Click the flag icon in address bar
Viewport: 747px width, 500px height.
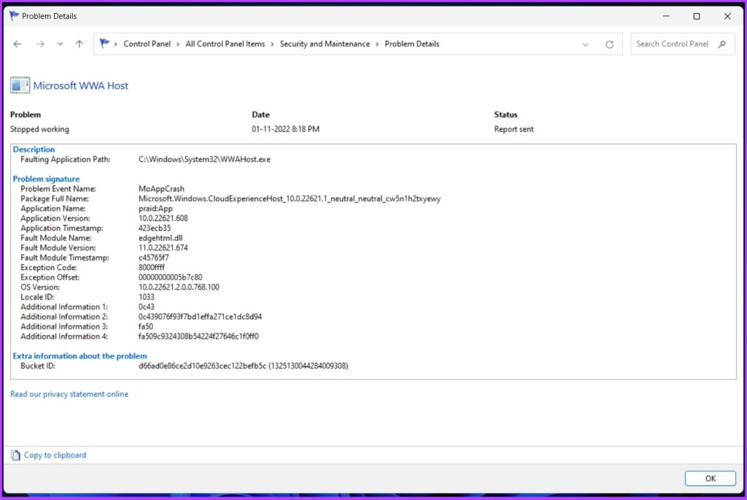pyautogui.click(x=104, y=43)
